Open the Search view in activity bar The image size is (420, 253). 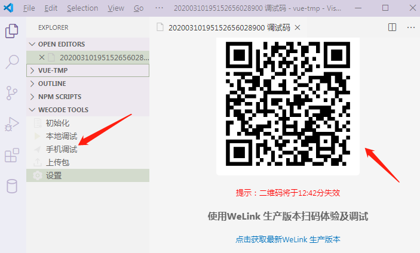(12, 62)
